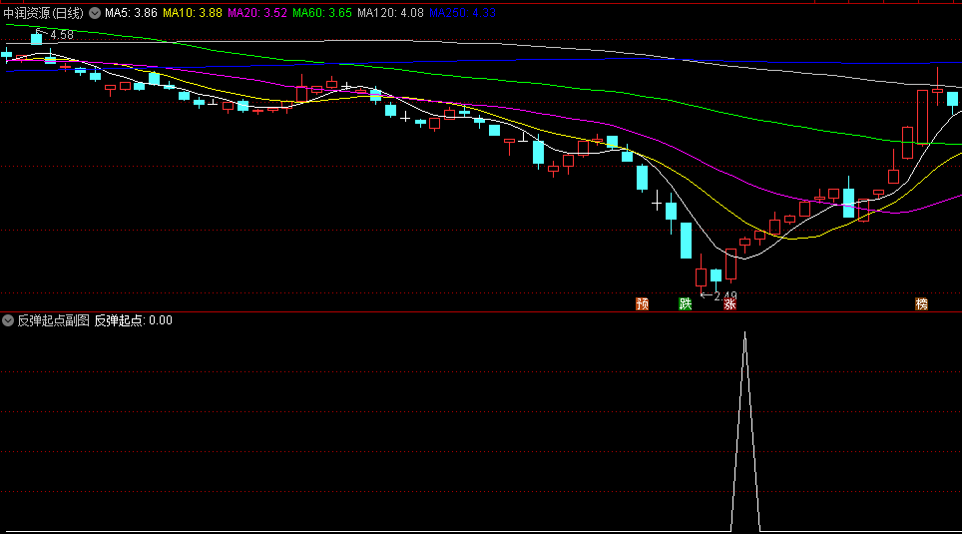Click the 反弹起点副图 indicator name
This screenshot has width=962, height=534.
(x=53, y=320)
